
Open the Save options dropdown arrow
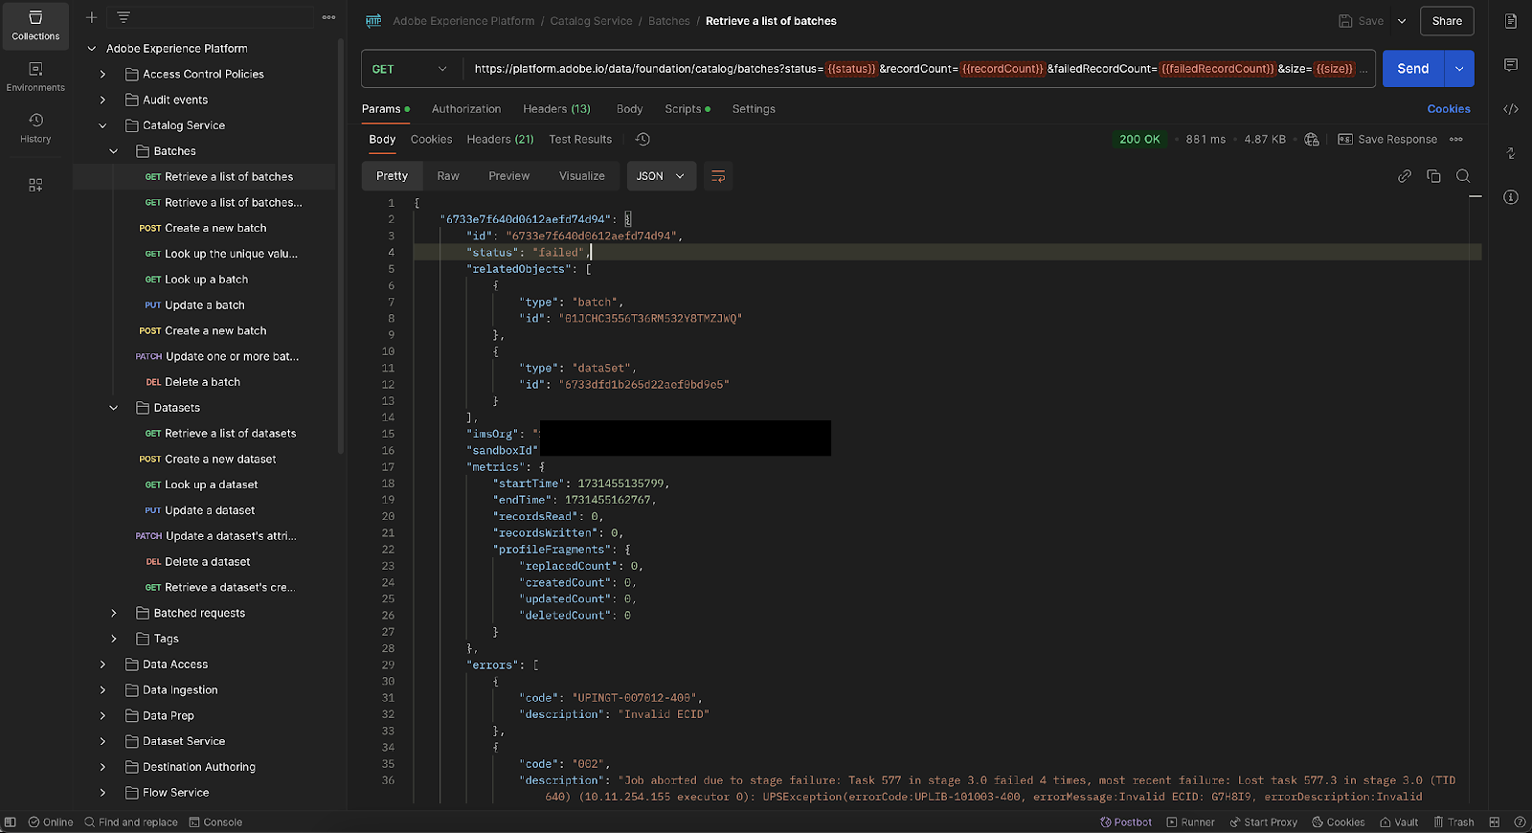click(1402, 21)
